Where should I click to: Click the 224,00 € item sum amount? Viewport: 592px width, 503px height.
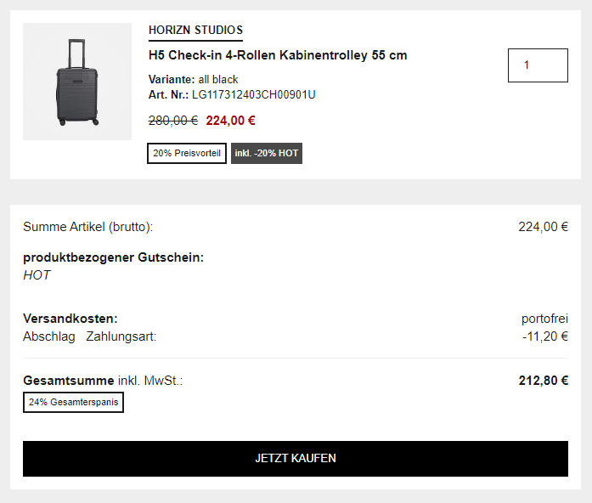click(543, 227)
